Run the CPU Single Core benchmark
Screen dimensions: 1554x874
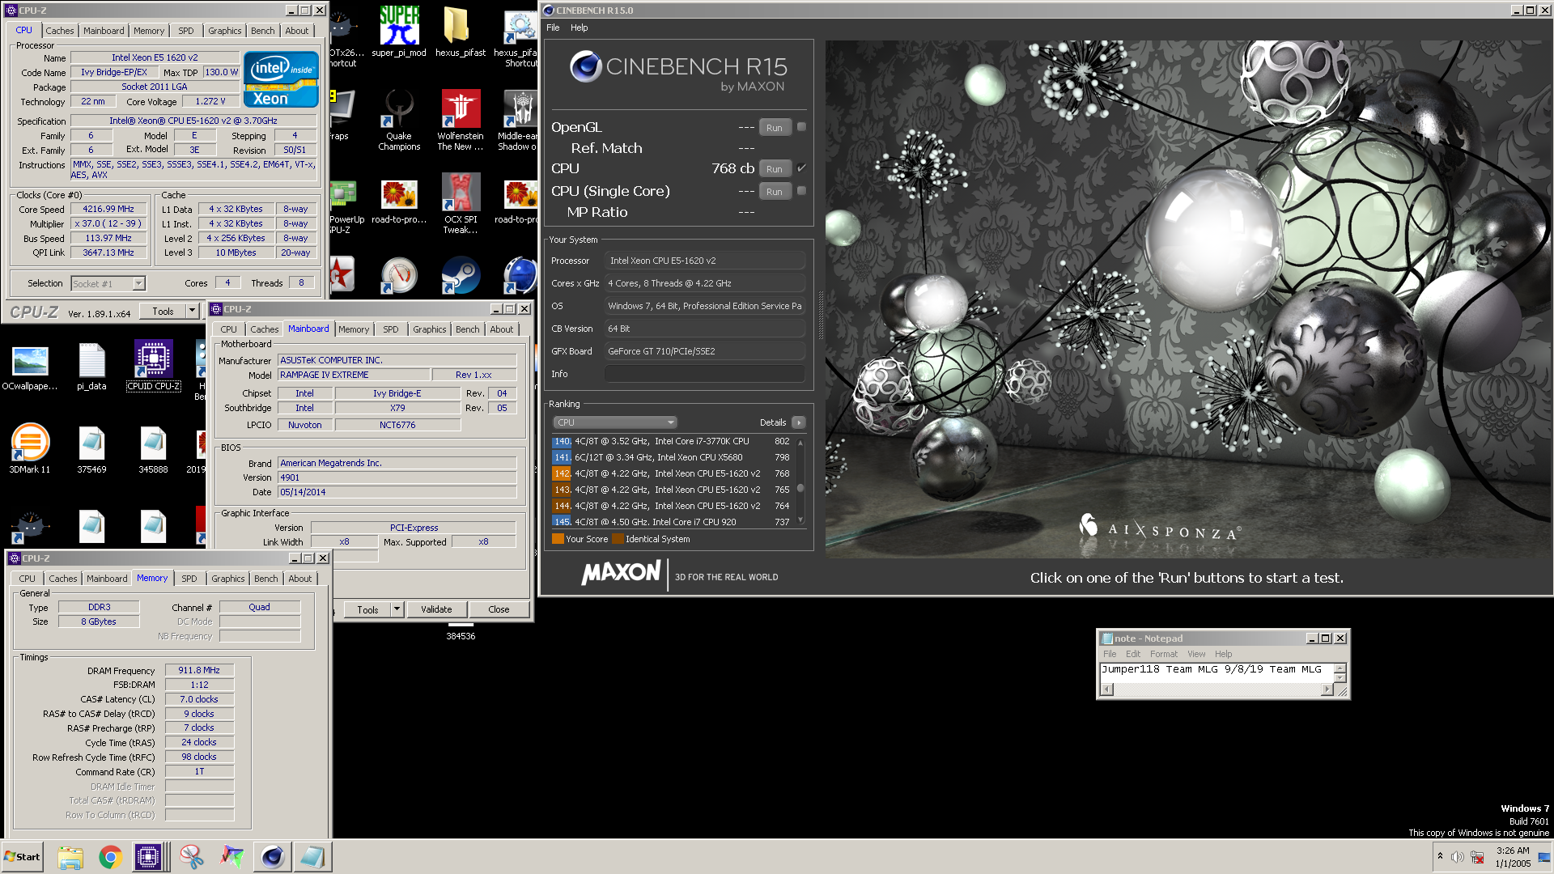point(775,192)
